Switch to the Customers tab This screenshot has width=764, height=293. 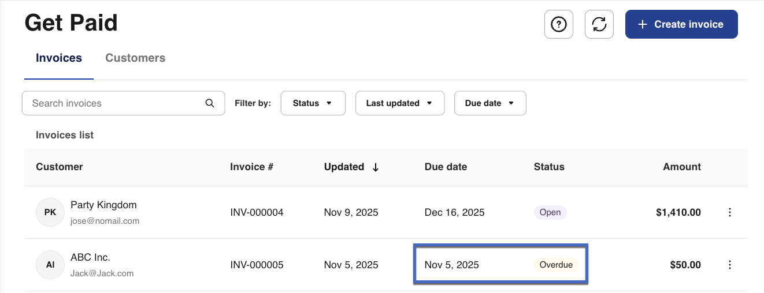coord(135,58)
